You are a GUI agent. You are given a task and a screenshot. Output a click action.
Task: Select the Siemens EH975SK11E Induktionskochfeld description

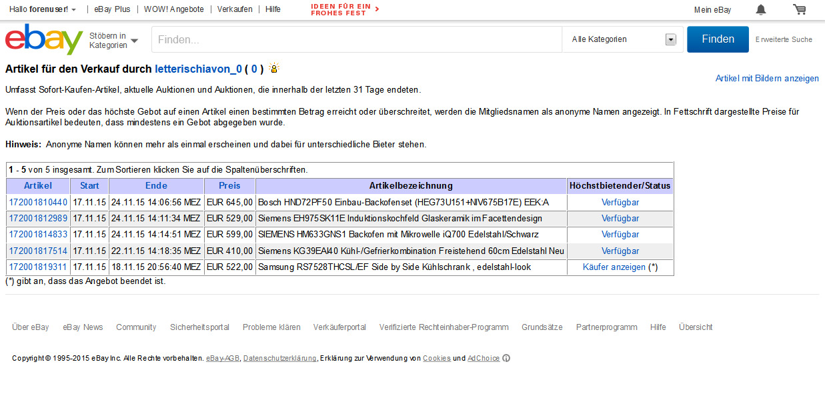(400, 218)
